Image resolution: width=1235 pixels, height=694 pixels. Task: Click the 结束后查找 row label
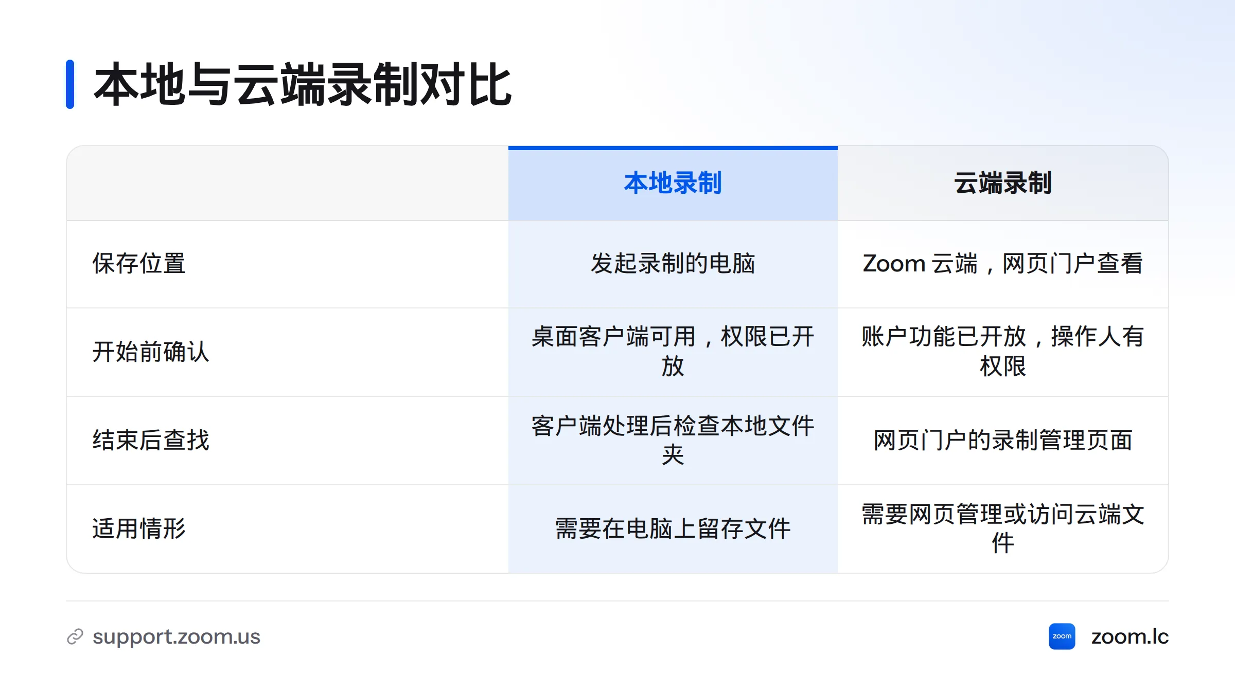click(151, 441)
